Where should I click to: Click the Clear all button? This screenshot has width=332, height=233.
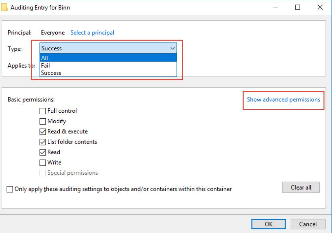click(301, 187)
